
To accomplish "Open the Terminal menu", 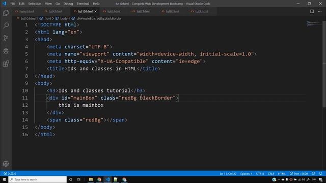I will pyautogui.click(x=83, y=4).
